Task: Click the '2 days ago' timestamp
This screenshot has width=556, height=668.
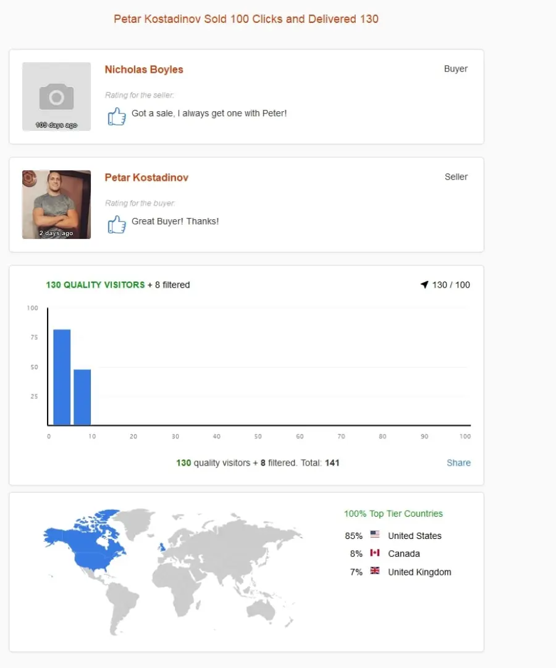Action: point(56,233)
